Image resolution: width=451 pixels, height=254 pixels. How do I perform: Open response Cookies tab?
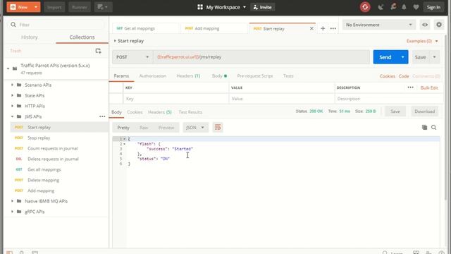click(135, 112)
